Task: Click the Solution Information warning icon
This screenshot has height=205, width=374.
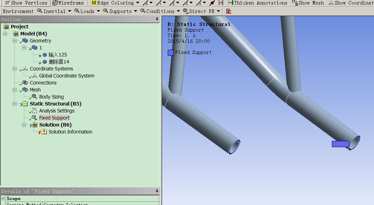Action: click(x=44, y=131)
